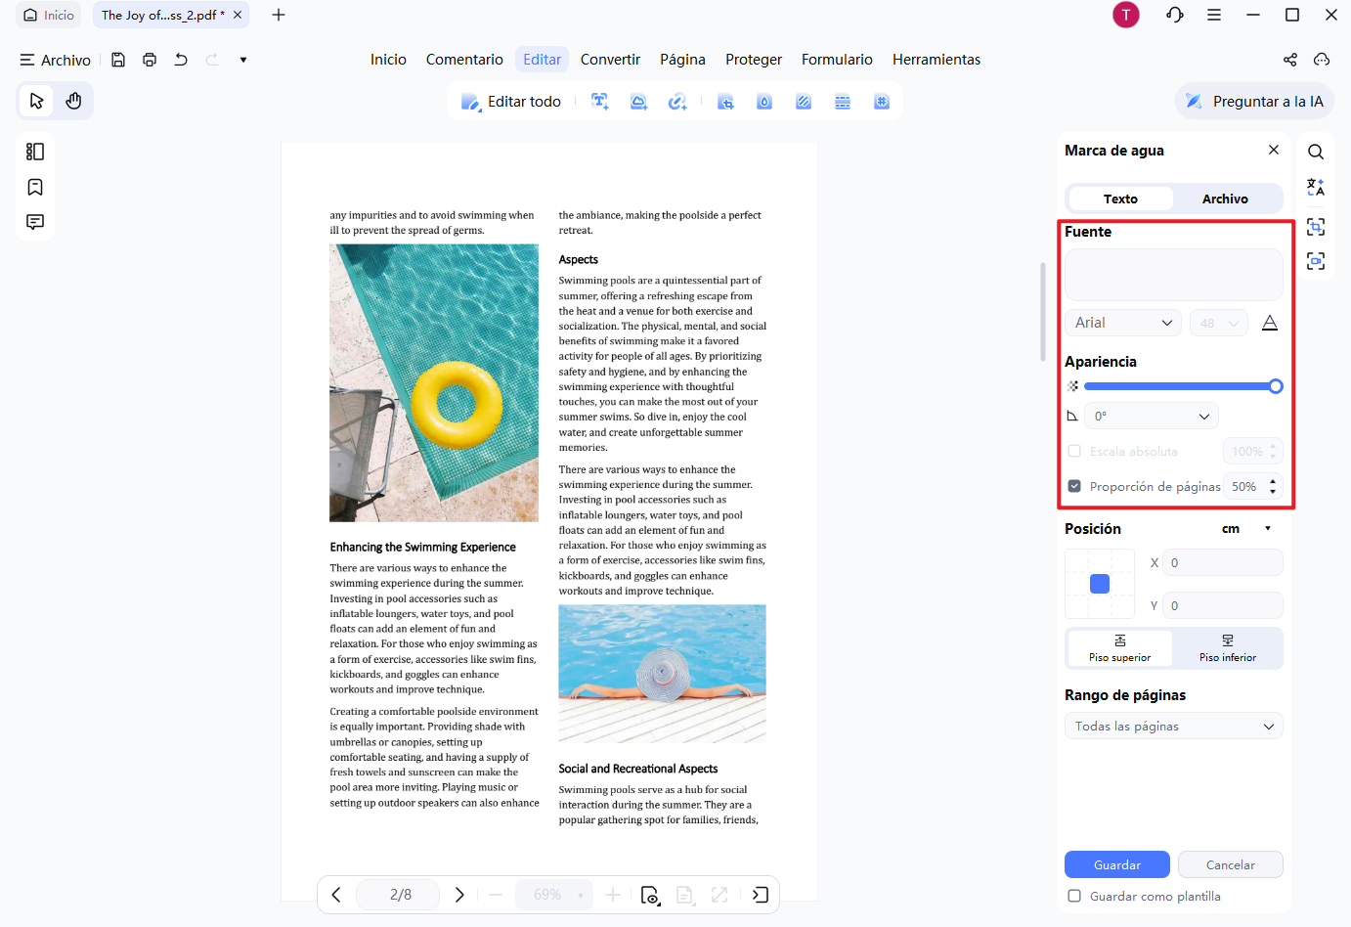1351x927 pixels.
Task: Open the Formulario tab
Action: pyautogui.click(x=837, y=60)
